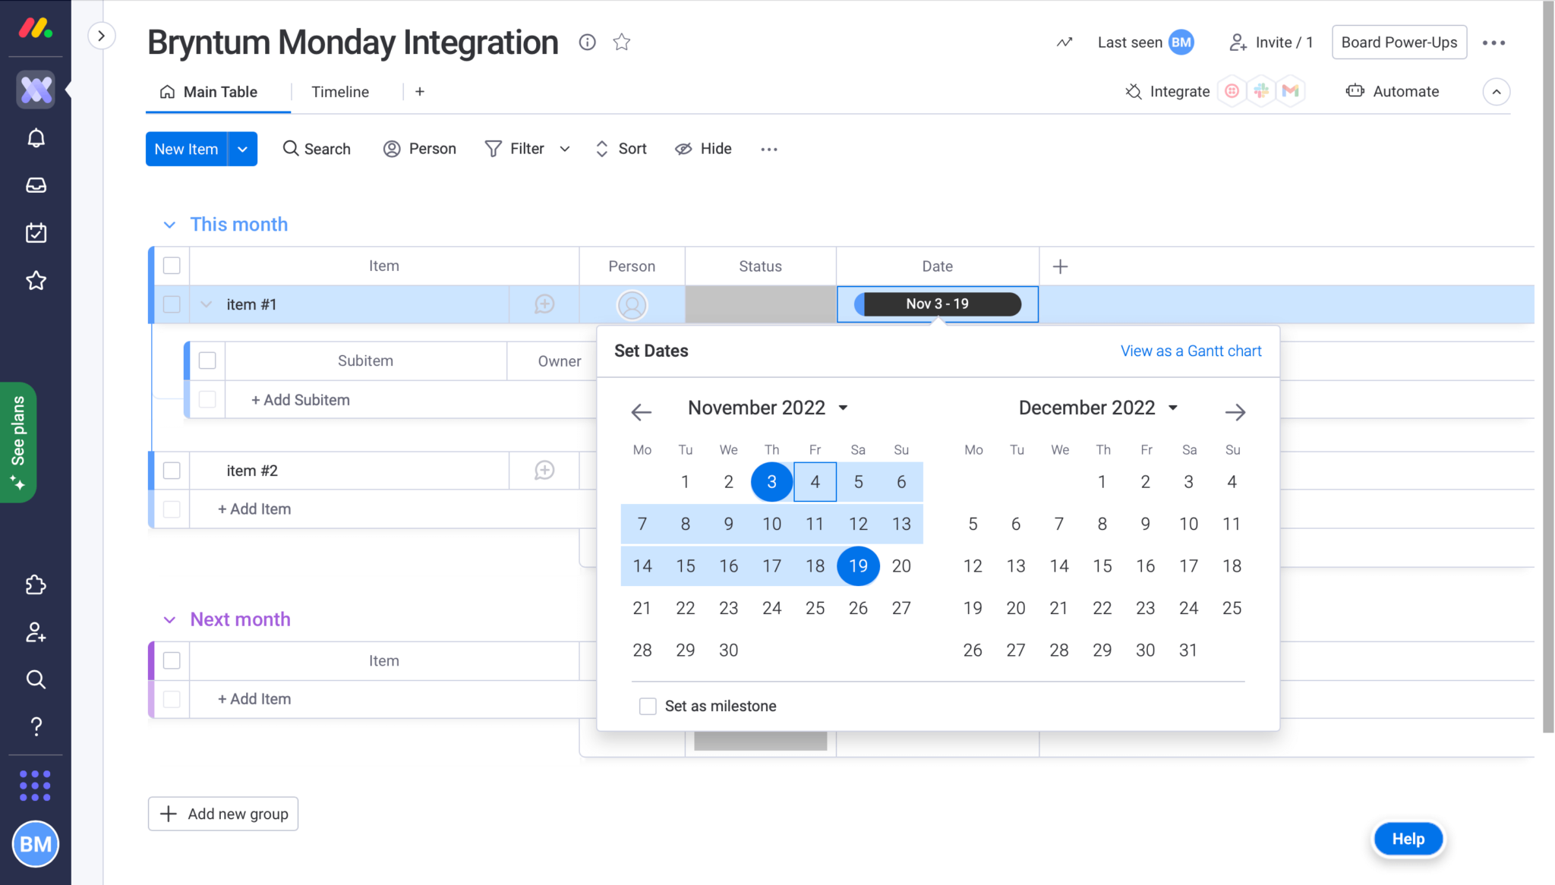This screenshot has height=885, width=1555.
Task: Open apps marketplace puzzle icon
Action: [x=36, y=584]
